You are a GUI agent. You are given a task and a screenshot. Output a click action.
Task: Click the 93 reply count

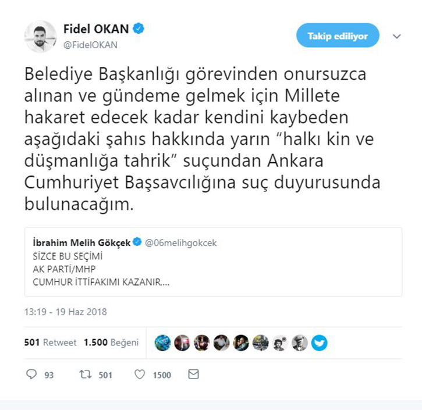click(x=49, y=375)
